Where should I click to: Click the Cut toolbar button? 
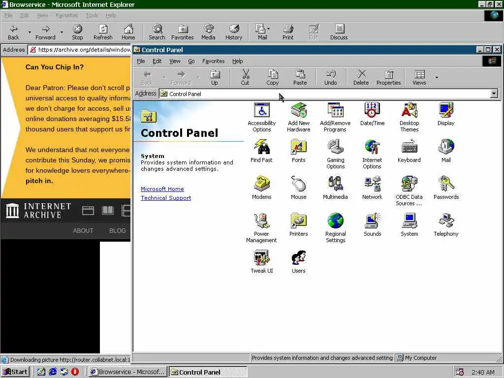pyautogui.click(x=245, y=78)
